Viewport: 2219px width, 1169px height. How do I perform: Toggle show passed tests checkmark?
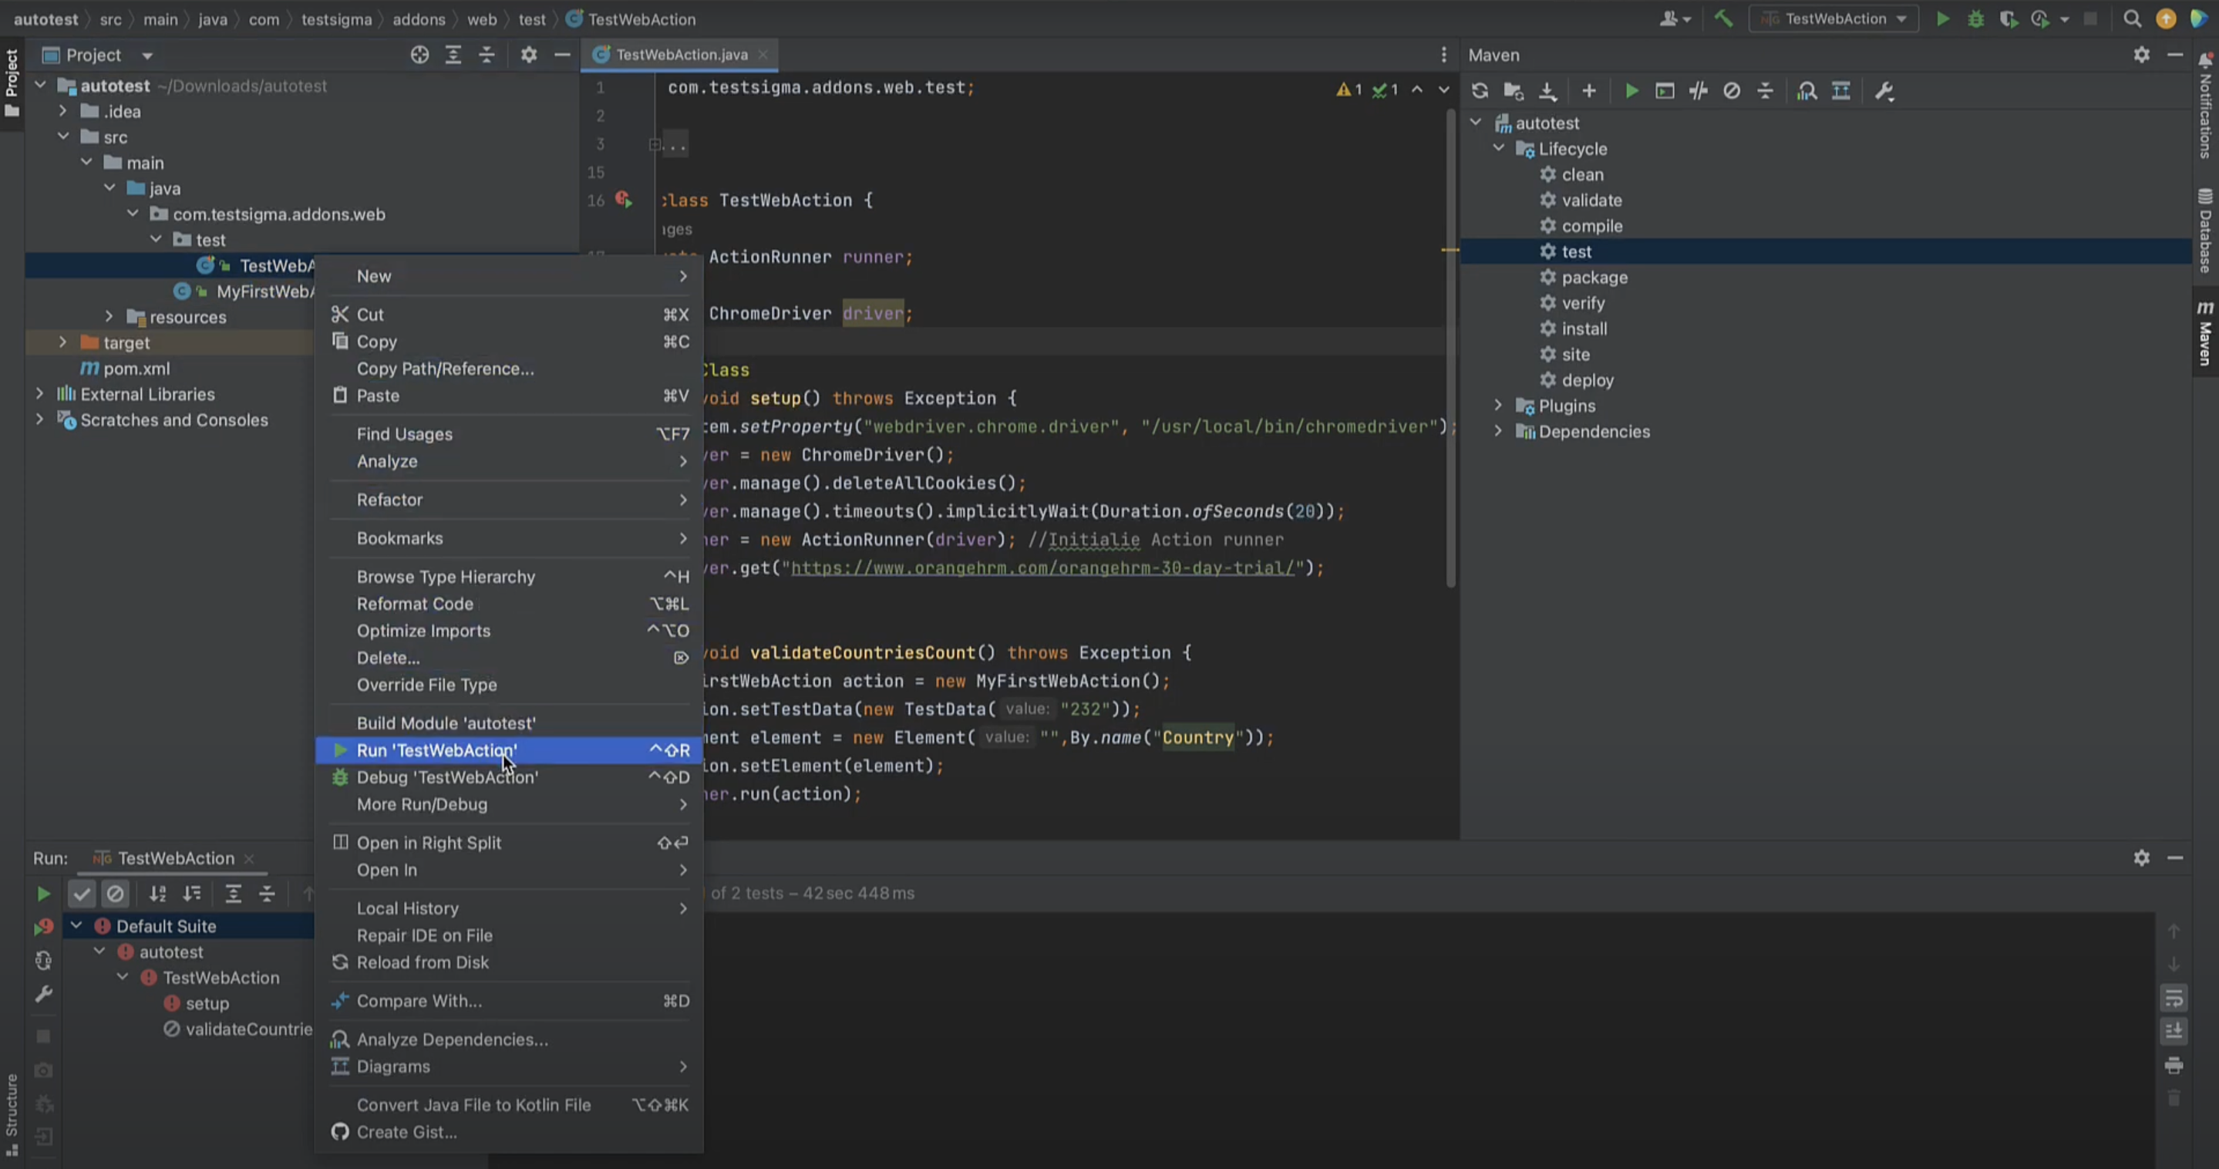coord(82,894)
